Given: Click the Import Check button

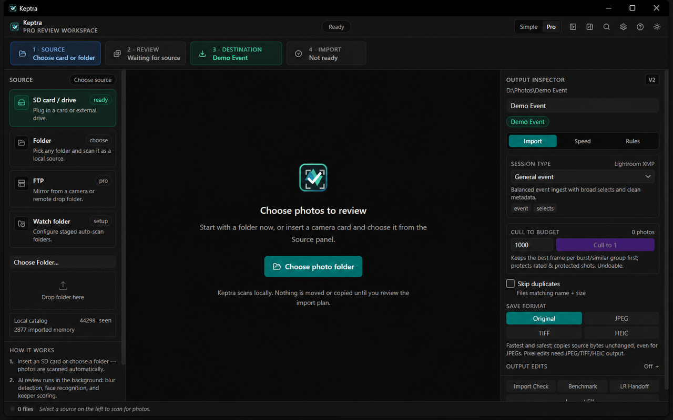Looking at the screenshot, I should click(x=531, y=386).
